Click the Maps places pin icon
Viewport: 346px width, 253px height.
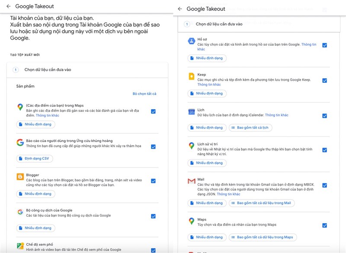20,107
